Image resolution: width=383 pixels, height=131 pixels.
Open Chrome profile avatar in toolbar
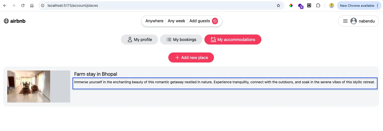(332, 5)
